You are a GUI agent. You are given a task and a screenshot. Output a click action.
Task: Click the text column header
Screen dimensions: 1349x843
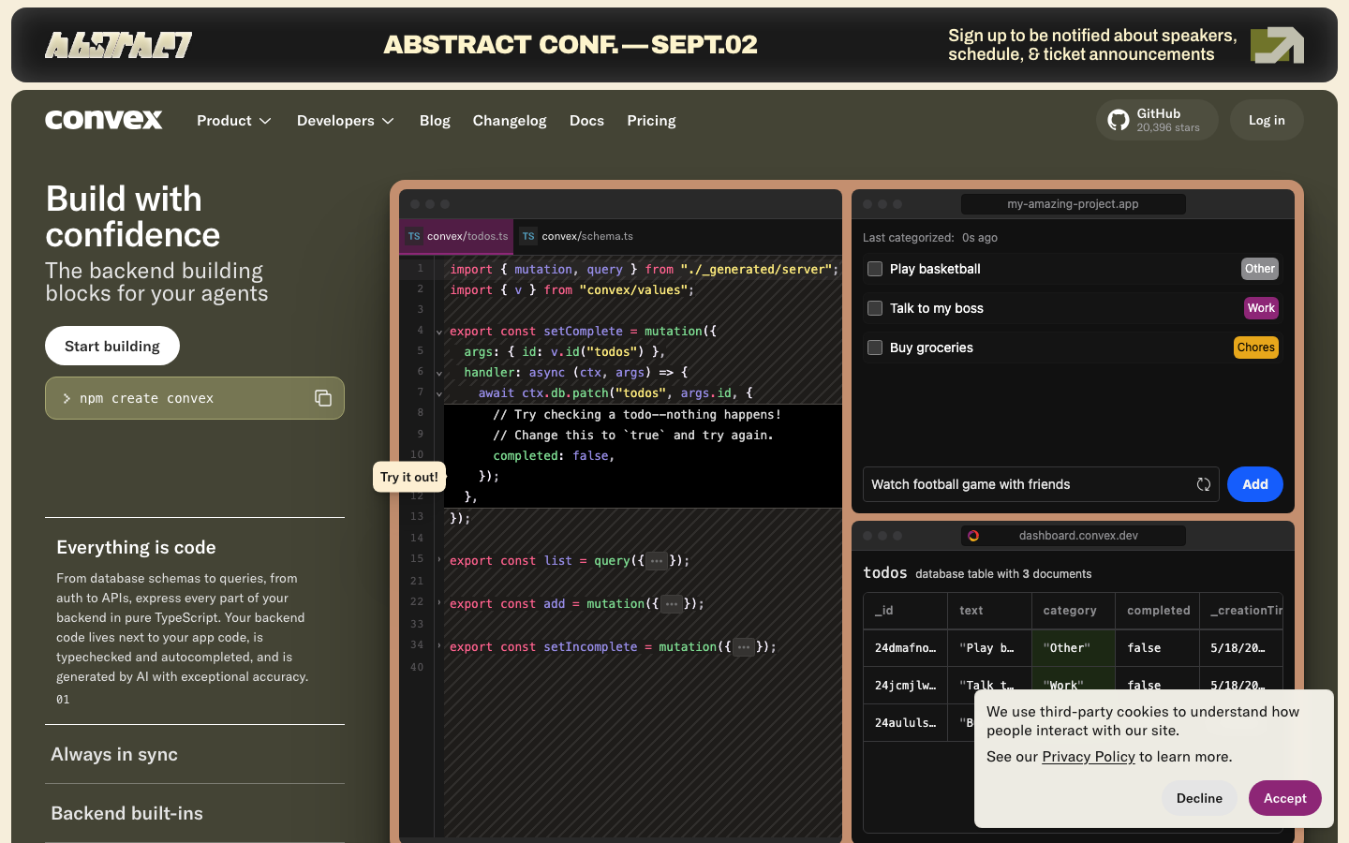click(x=989, y=611)
